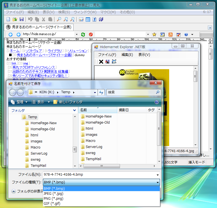Click the save image icon in Hidemarnet Explorer toolbar

(x=108, y=62)
